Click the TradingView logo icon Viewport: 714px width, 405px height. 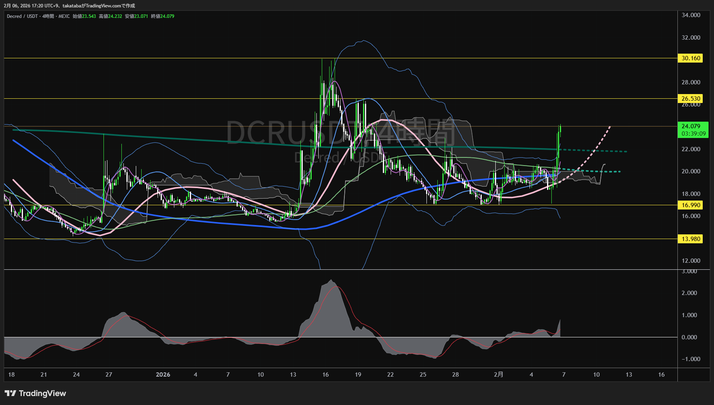coord(11,393)
